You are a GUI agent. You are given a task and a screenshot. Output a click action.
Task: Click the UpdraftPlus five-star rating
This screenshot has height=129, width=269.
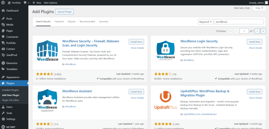pos(163,124)
